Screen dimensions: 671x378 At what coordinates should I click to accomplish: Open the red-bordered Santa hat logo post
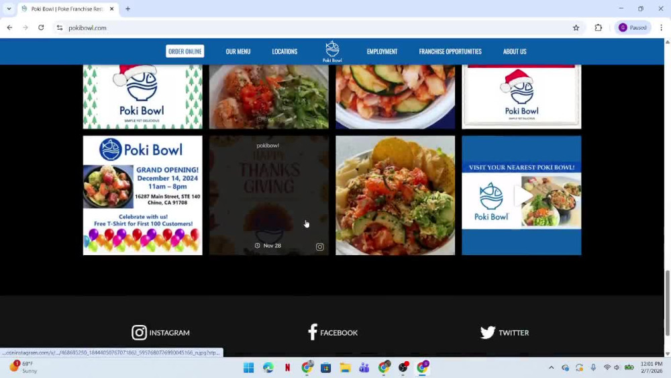(521, 97)
